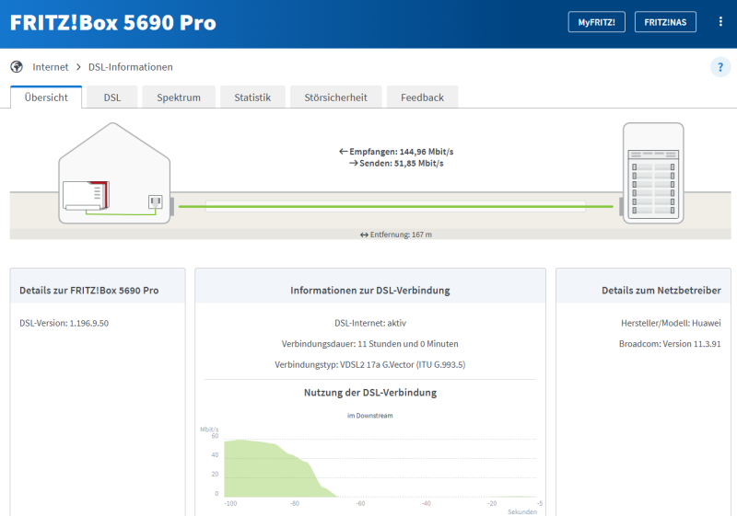Click the FRITZ!Box 5690 Pro logo
737x516 pixels.
point(113,23)
